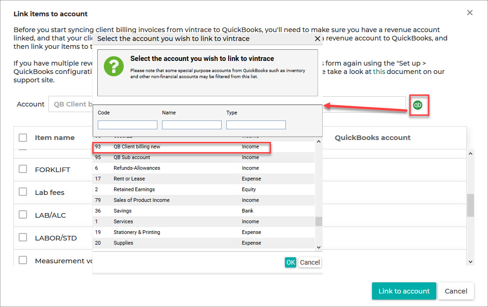Screen dimensions: 488x307
Task: Open the 'this' support document link
Action: [x=379, y=72]
